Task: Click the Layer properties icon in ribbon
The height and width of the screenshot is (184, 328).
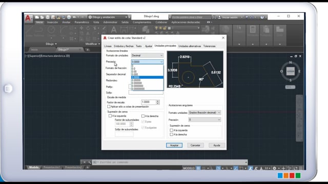Action: click(146, 30)
